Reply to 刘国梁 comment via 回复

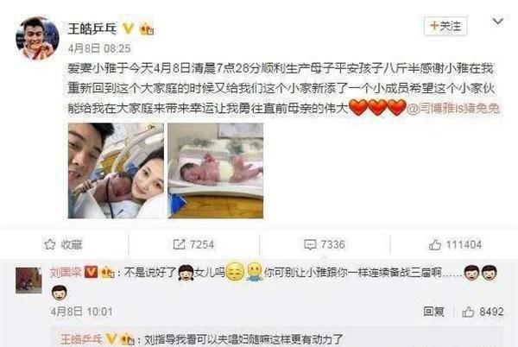[433, 312]
